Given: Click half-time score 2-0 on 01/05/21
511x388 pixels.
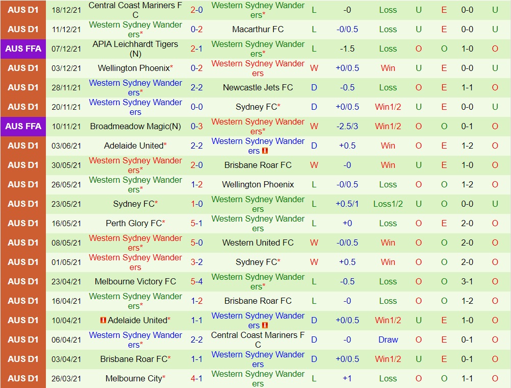Looking at the screenshot, I should (x=467, y=262).
